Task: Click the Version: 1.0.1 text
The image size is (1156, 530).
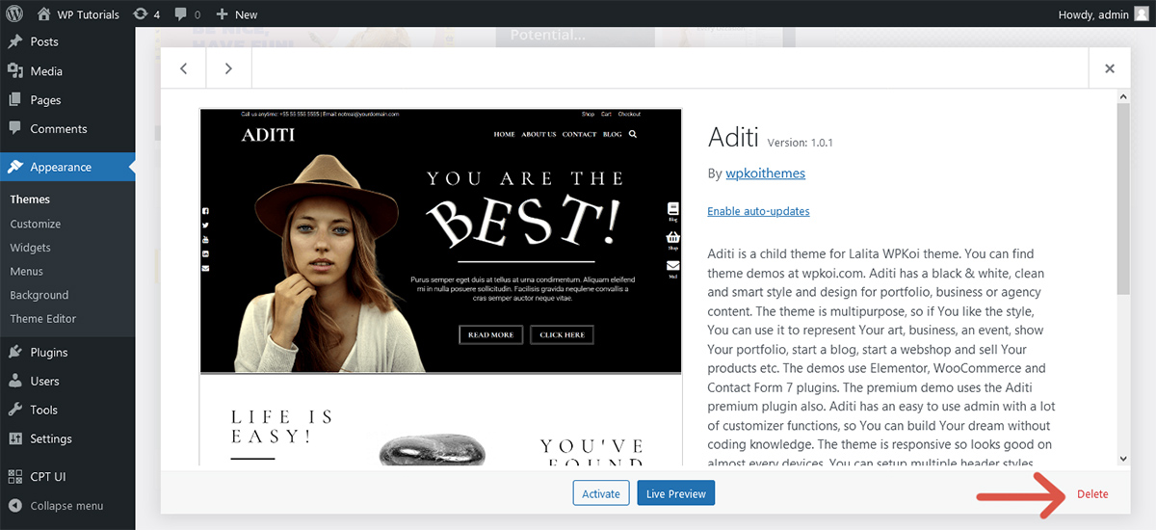Action: [800, 143]
